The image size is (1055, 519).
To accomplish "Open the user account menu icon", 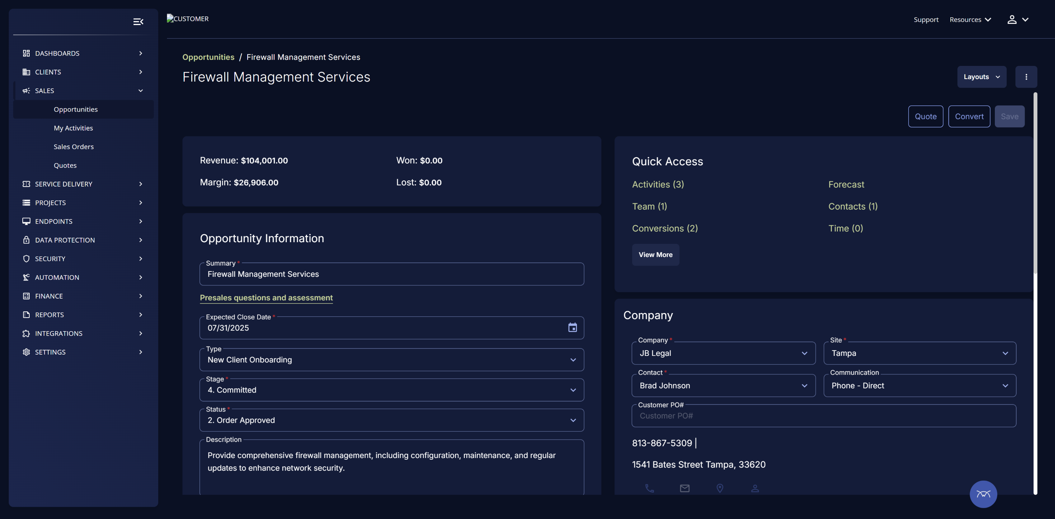I will pyautogui.click(x=1017, y=19).
